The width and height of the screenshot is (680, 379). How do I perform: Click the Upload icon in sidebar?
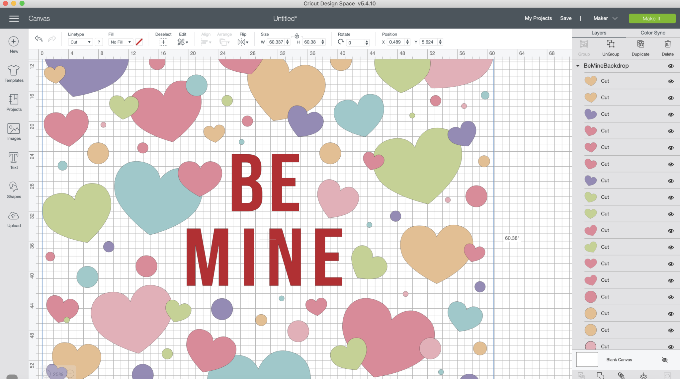coord(13,219)
